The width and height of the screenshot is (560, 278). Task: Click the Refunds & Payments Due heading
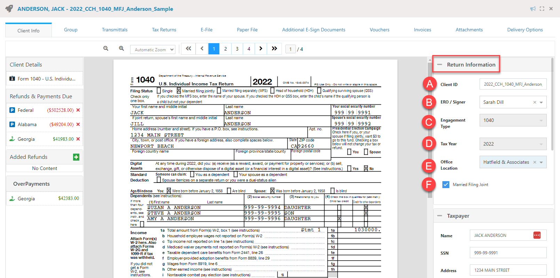pyautogui.click(x=41, y=96)
